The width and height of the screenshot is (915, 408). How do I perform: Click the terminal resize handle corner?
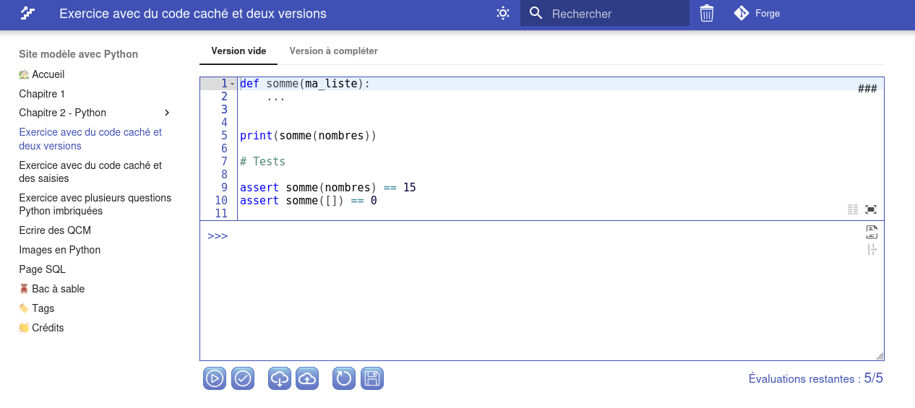[x=880, y=356]
